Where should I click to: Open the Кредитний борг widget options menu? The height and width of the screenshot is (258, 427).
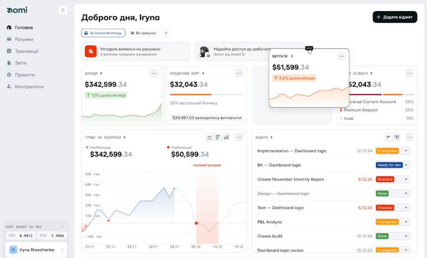[239, 74]
